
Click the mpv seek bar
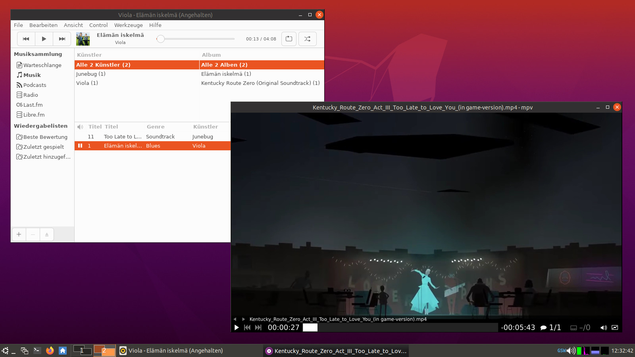tap(400, 328)
